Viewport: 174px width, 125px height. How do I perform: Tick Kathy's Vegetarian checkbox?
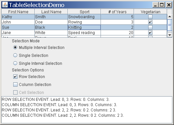150,17
